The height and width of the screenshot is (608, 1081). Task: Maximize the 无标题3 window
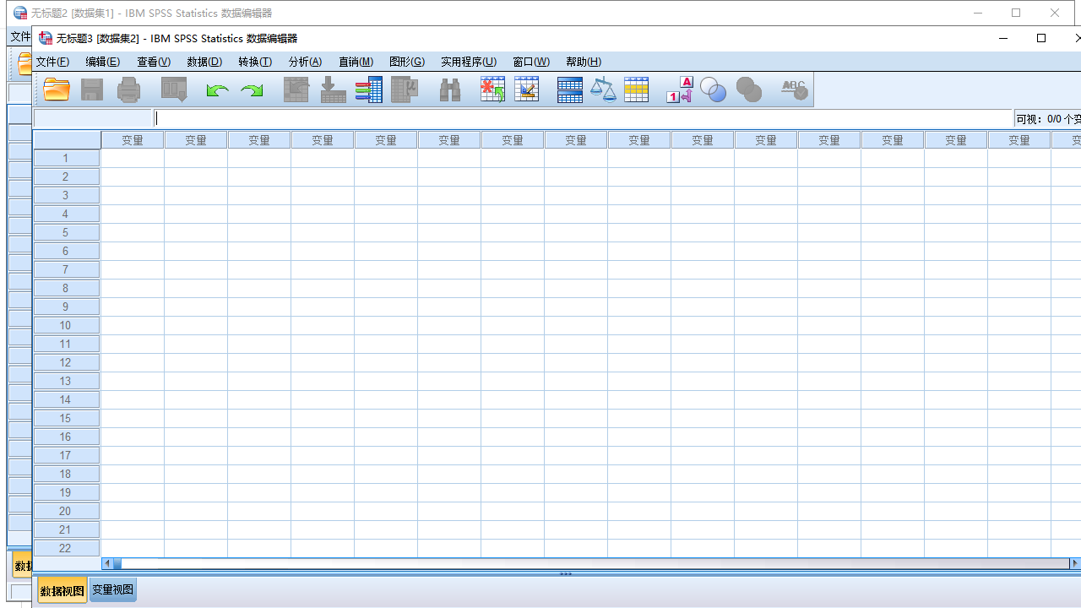(1041, 38)
